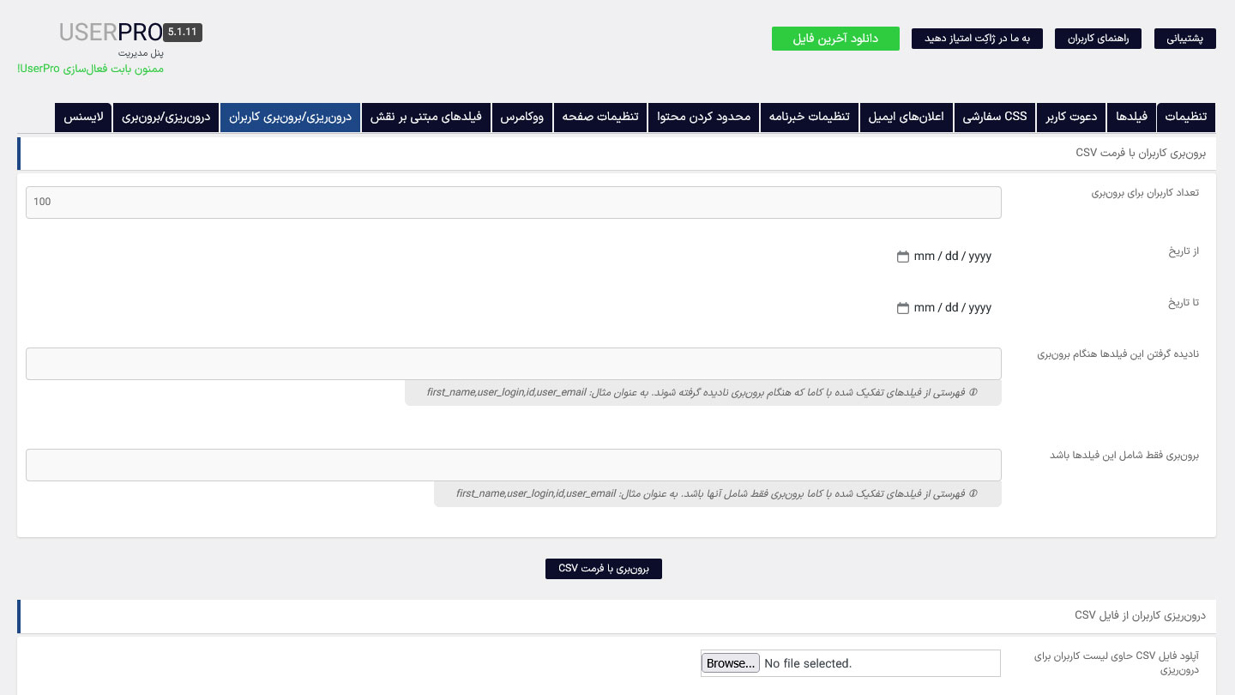Image resolution: width=1235 pixels, height=695 pixels.
Task: Switch to the تنظیمات tab
Action: click(x=1186, y=118)
